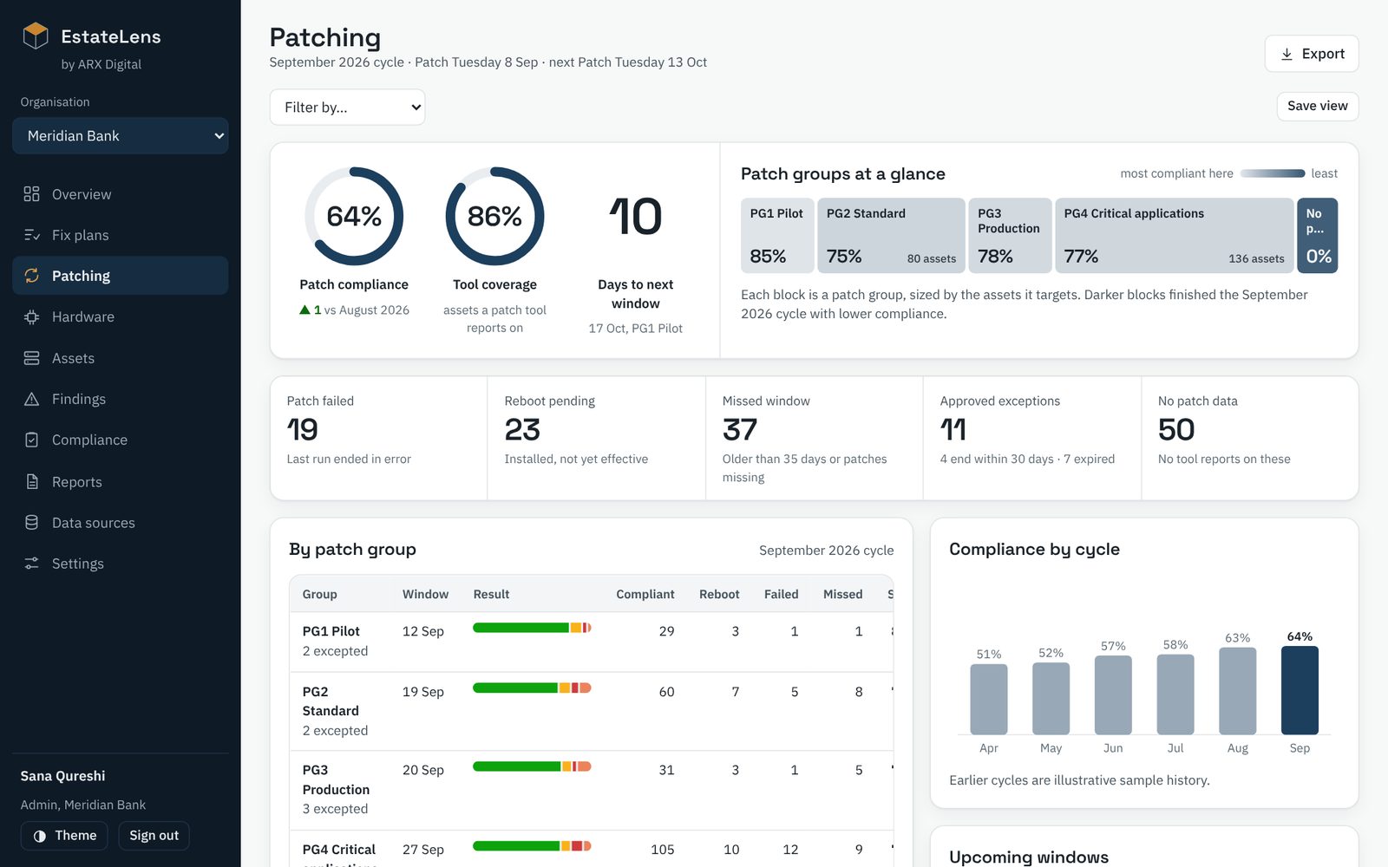Click the Overview grid icon in sidebar
Screen dimensions: 1388x867
pos(31,194)
